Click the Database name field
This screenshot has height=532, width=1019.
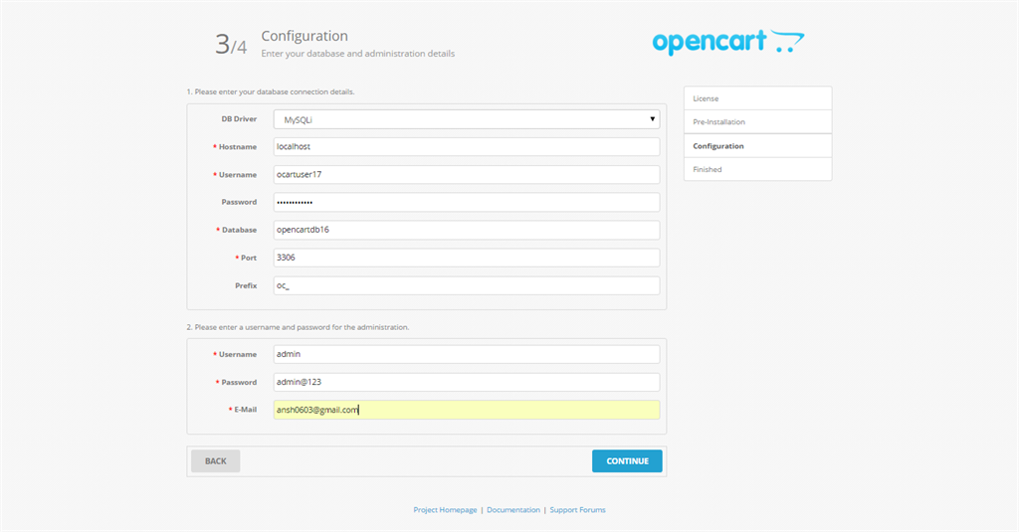coord(467,231)
